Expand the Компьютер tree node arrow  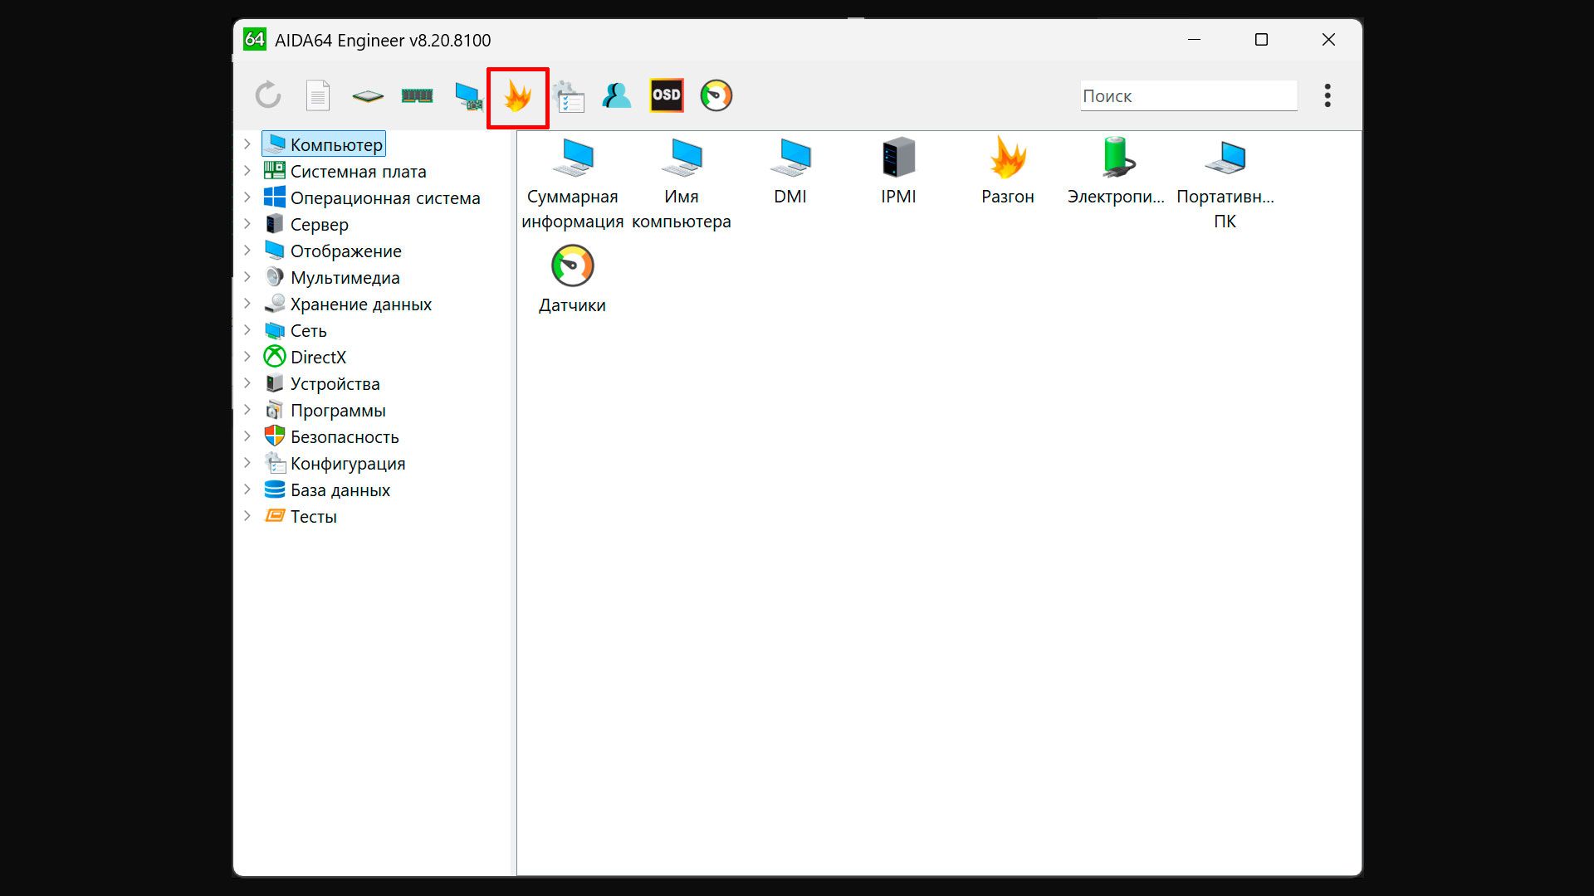click(247, 144)
